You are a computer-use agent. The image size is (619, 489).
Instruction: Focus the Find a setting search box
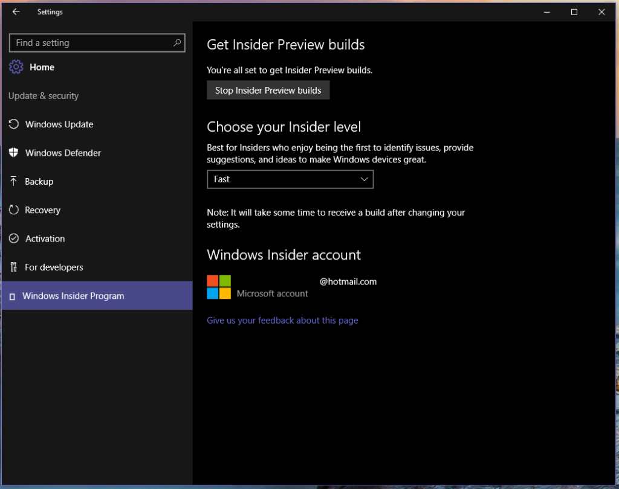[x=91, y=43]
